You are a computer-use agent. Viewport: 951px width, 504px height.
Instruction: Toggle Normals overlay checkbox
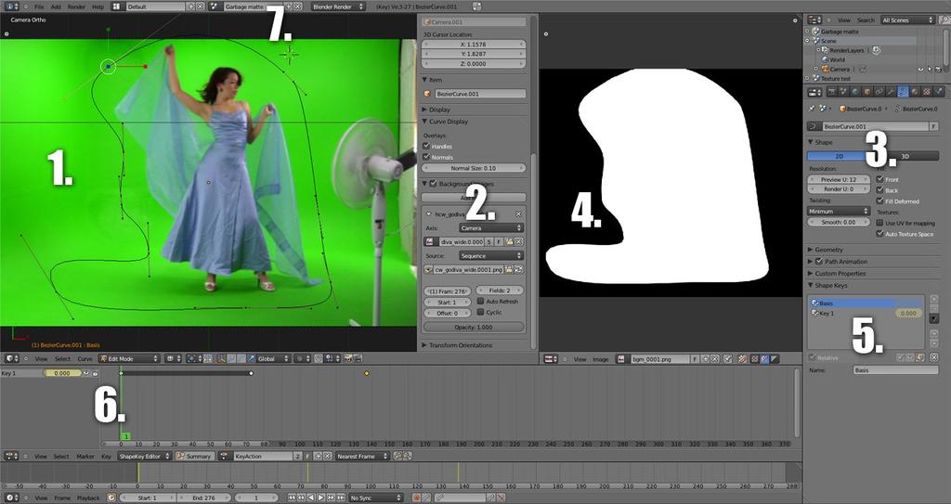[426, 157]
